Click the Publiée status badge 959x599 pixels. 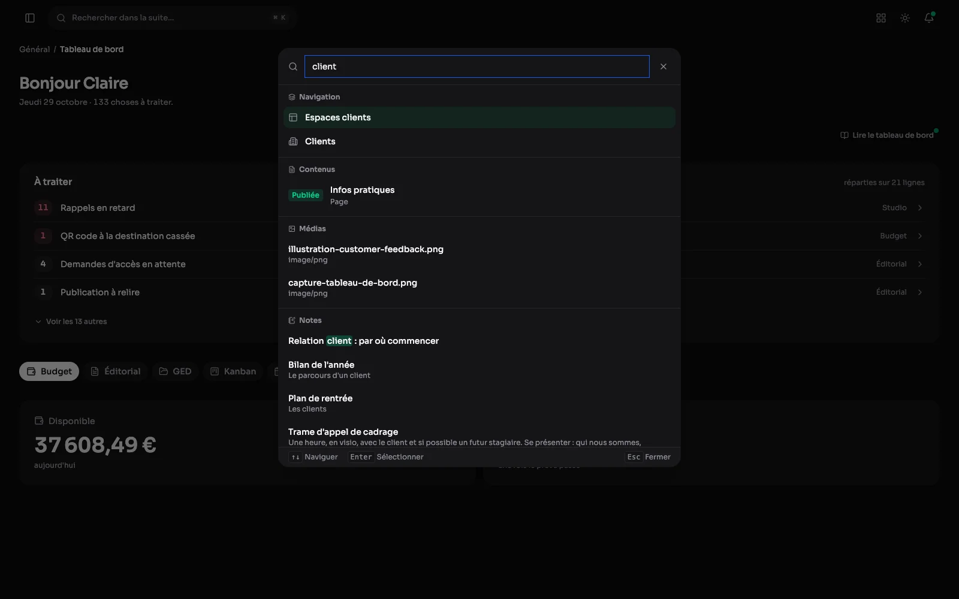click(x=306, y=195)
